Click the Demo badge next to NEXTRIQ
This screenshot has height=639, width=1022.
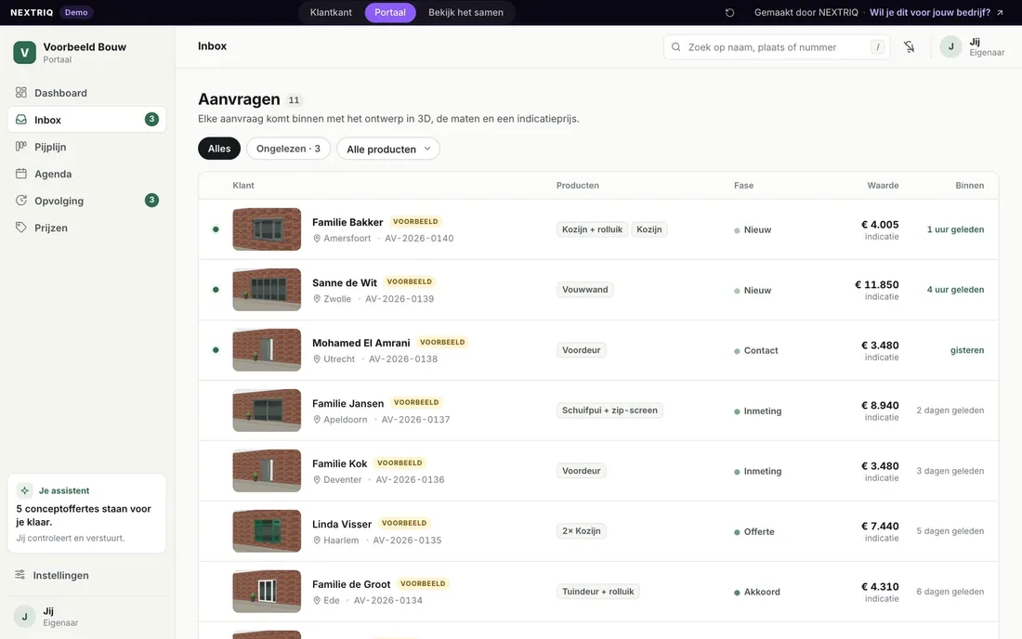coord(76,12)
